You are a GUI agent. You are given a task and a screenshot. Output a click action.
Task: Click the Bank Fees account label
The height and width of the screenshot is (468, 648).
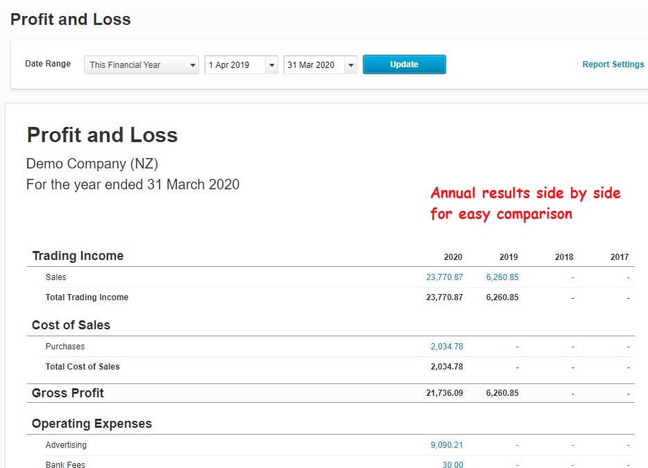[x=65, y=464]
